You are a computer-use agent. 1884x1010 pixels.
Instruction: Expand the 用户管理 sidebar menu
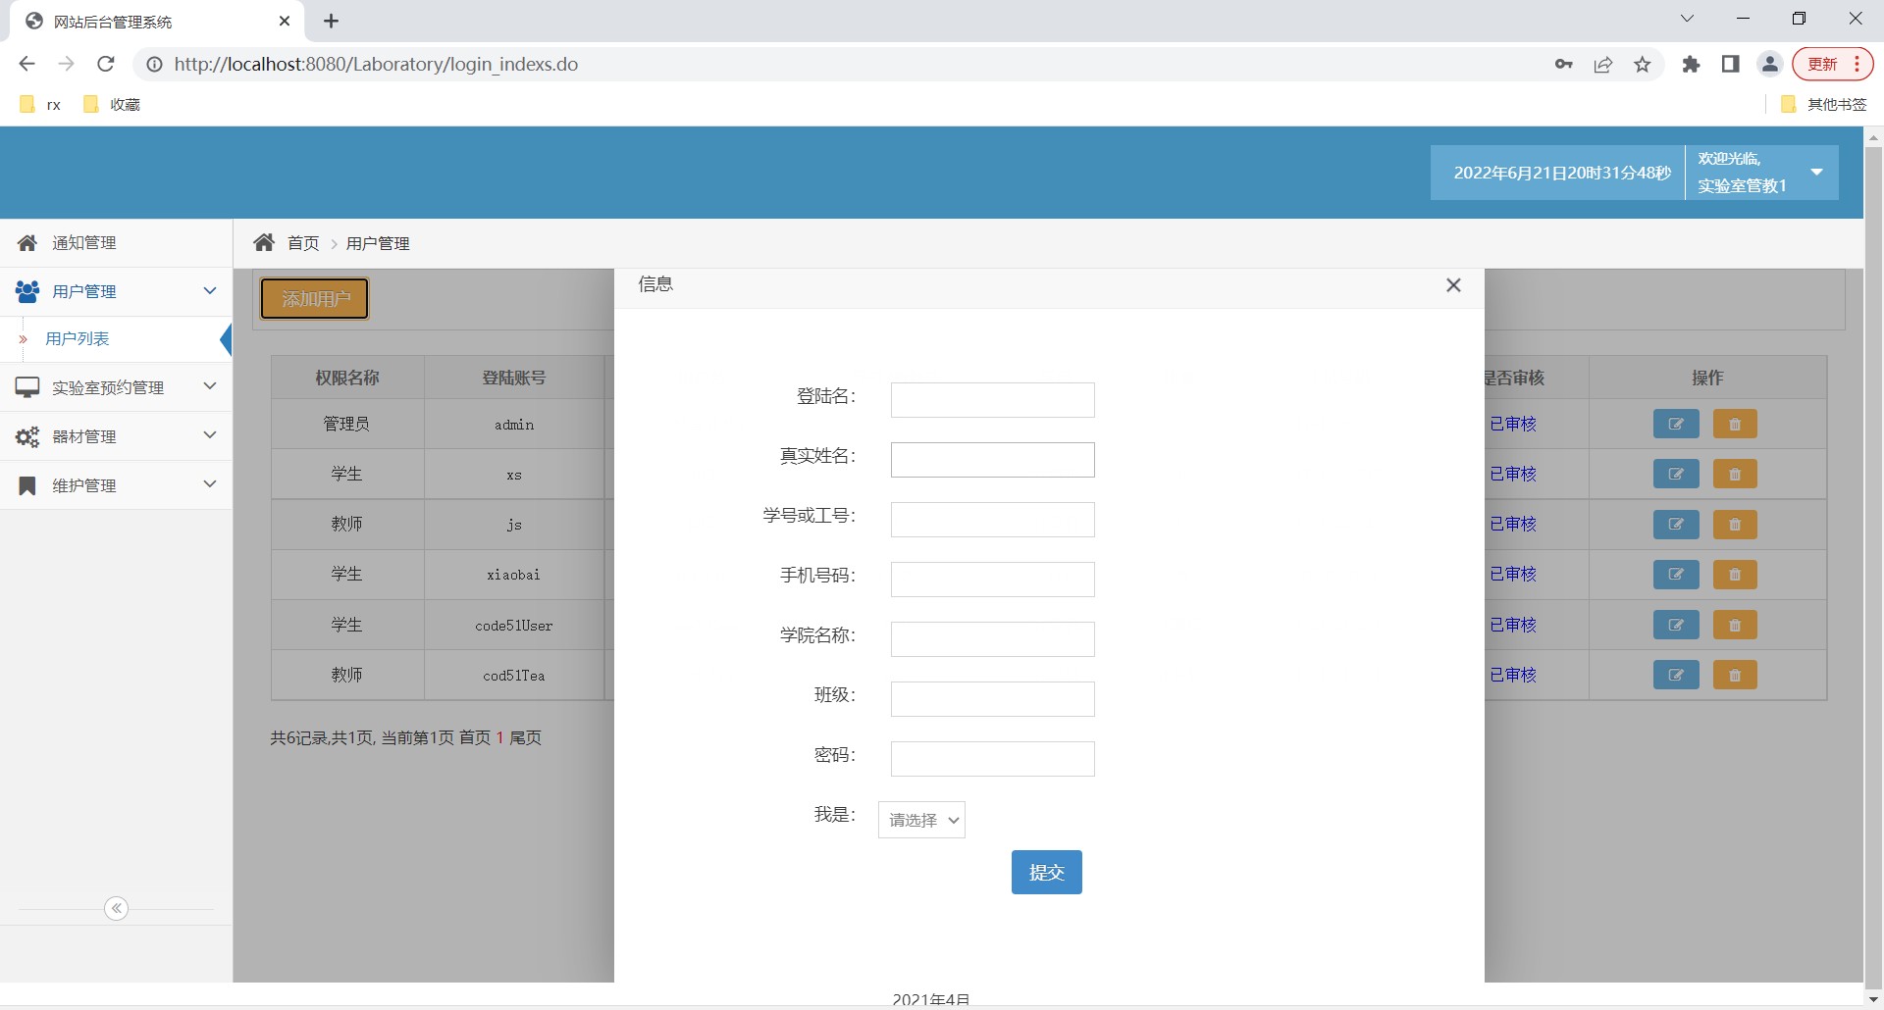(x=116, y=291)
